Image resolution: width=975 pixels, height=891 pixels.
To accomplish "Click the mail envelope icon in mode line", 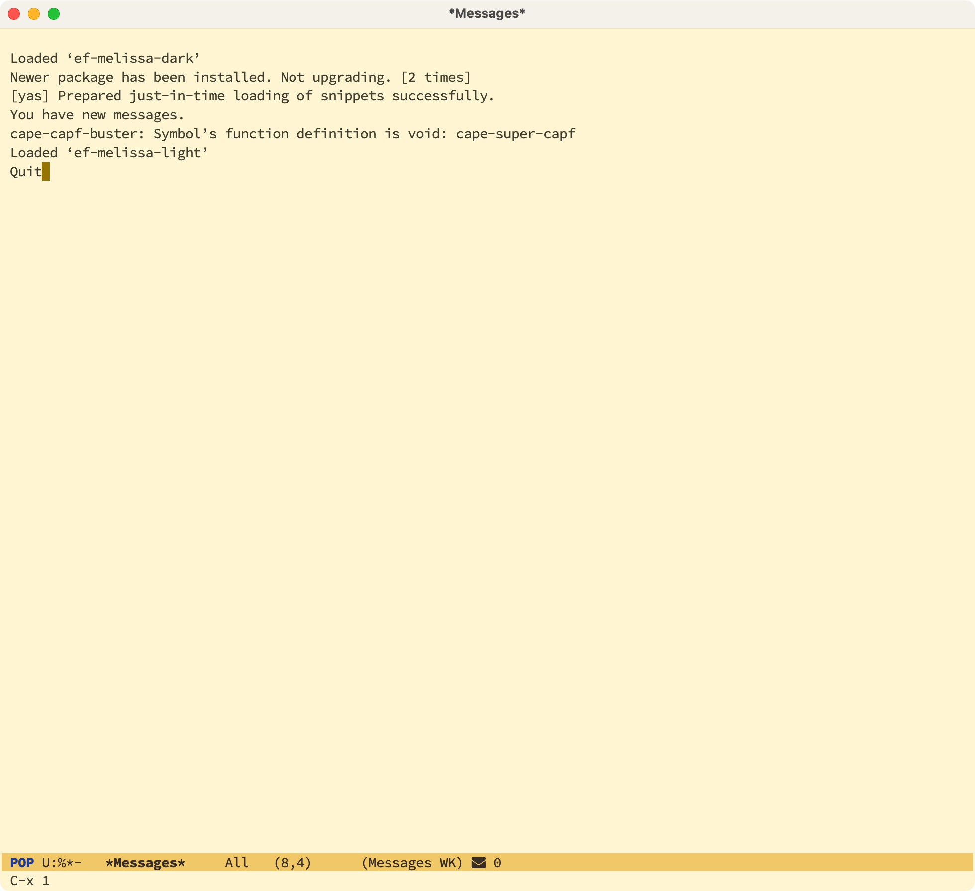I will tap(478, 862).
